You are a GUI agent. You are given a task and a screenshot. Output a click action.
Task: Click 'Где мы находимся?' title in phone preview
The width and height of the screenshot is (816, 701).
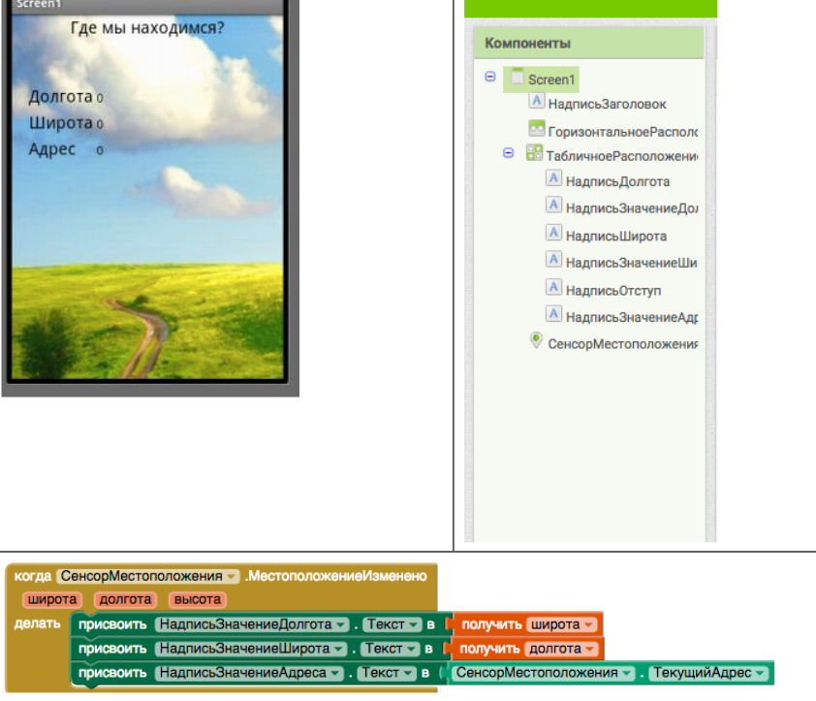(147, 27)
